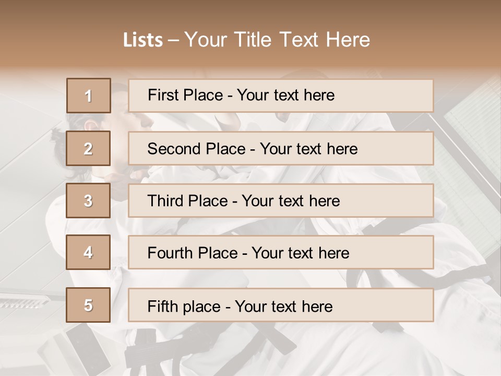The image size is (501, 376).
Task: Click the slide title text
Action: [x=246, y=40]
